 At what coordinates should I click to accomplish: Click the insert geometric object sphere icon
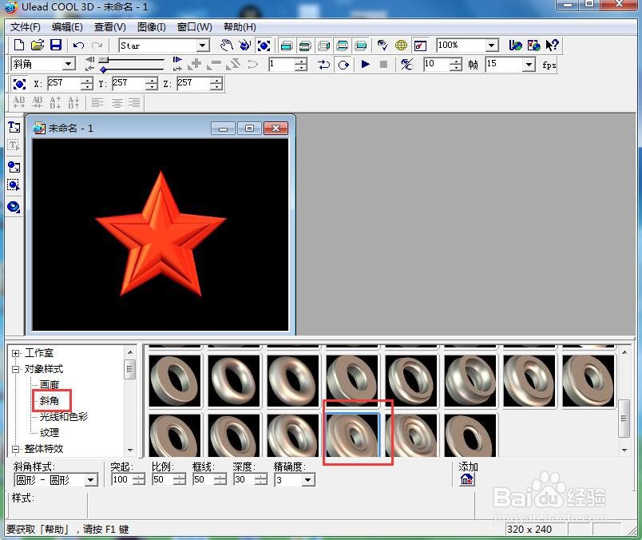pos(14,207)
